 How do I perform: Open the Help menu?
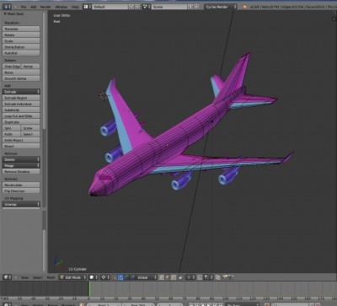click(75, 7)
